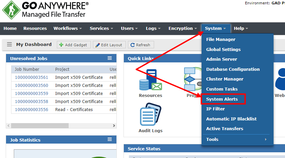Image resolution: width=285 pixels, height=158 pixels.
Task: Open the Audit Logs quick link icon
Action: [x=150, y=115]
